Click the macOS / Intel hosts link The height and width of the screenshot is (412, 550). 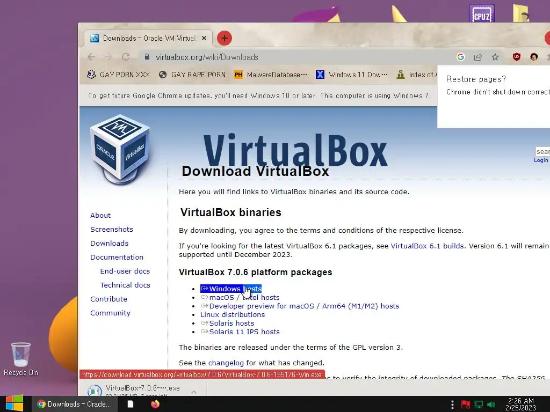pos(240,297)
